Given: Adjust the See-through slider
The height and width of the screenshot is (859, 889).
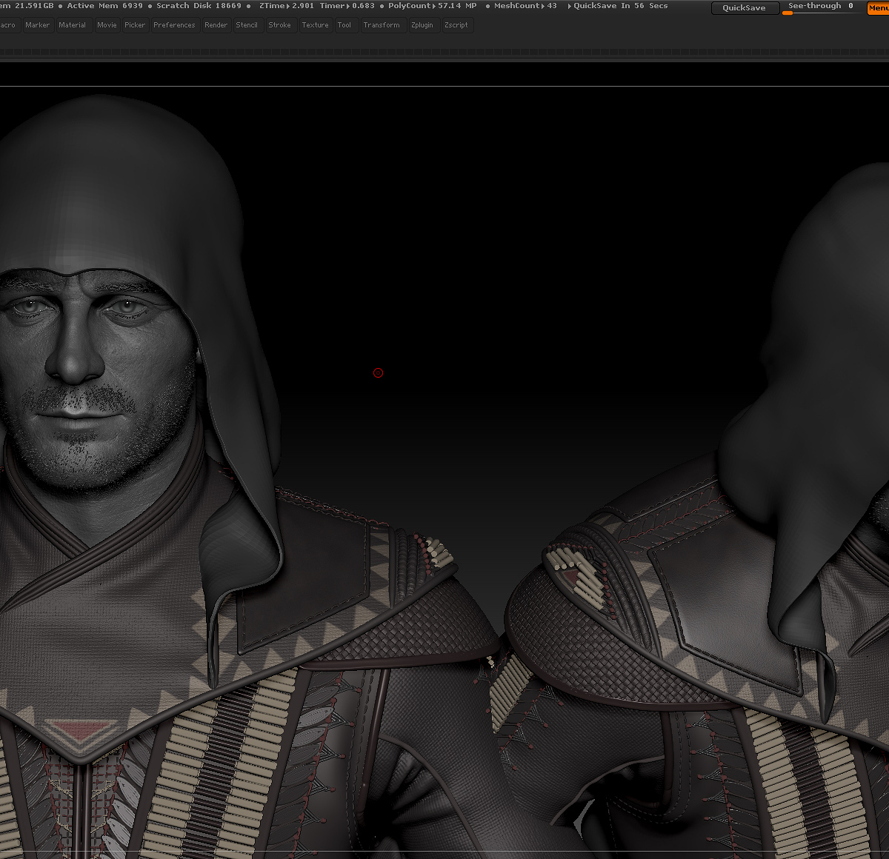Looking at the screenshot, I should (821, 7).
